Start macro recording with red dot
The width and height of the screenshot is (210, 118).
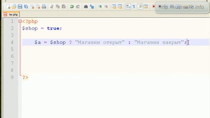point(154,7)
